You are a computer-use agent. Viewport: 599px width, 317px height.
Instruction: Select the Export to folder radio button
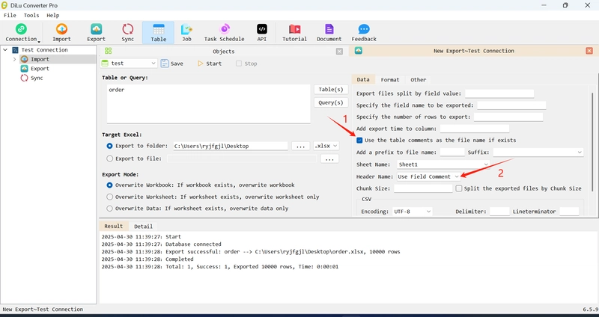coord(110,146)
